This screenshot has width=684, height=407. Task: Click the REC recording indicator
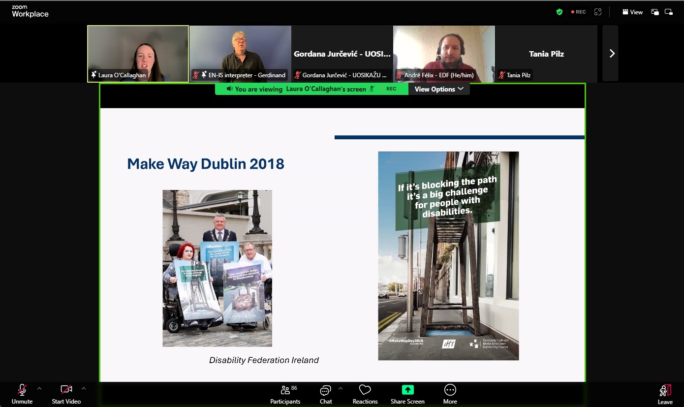(x=578, y=12)
